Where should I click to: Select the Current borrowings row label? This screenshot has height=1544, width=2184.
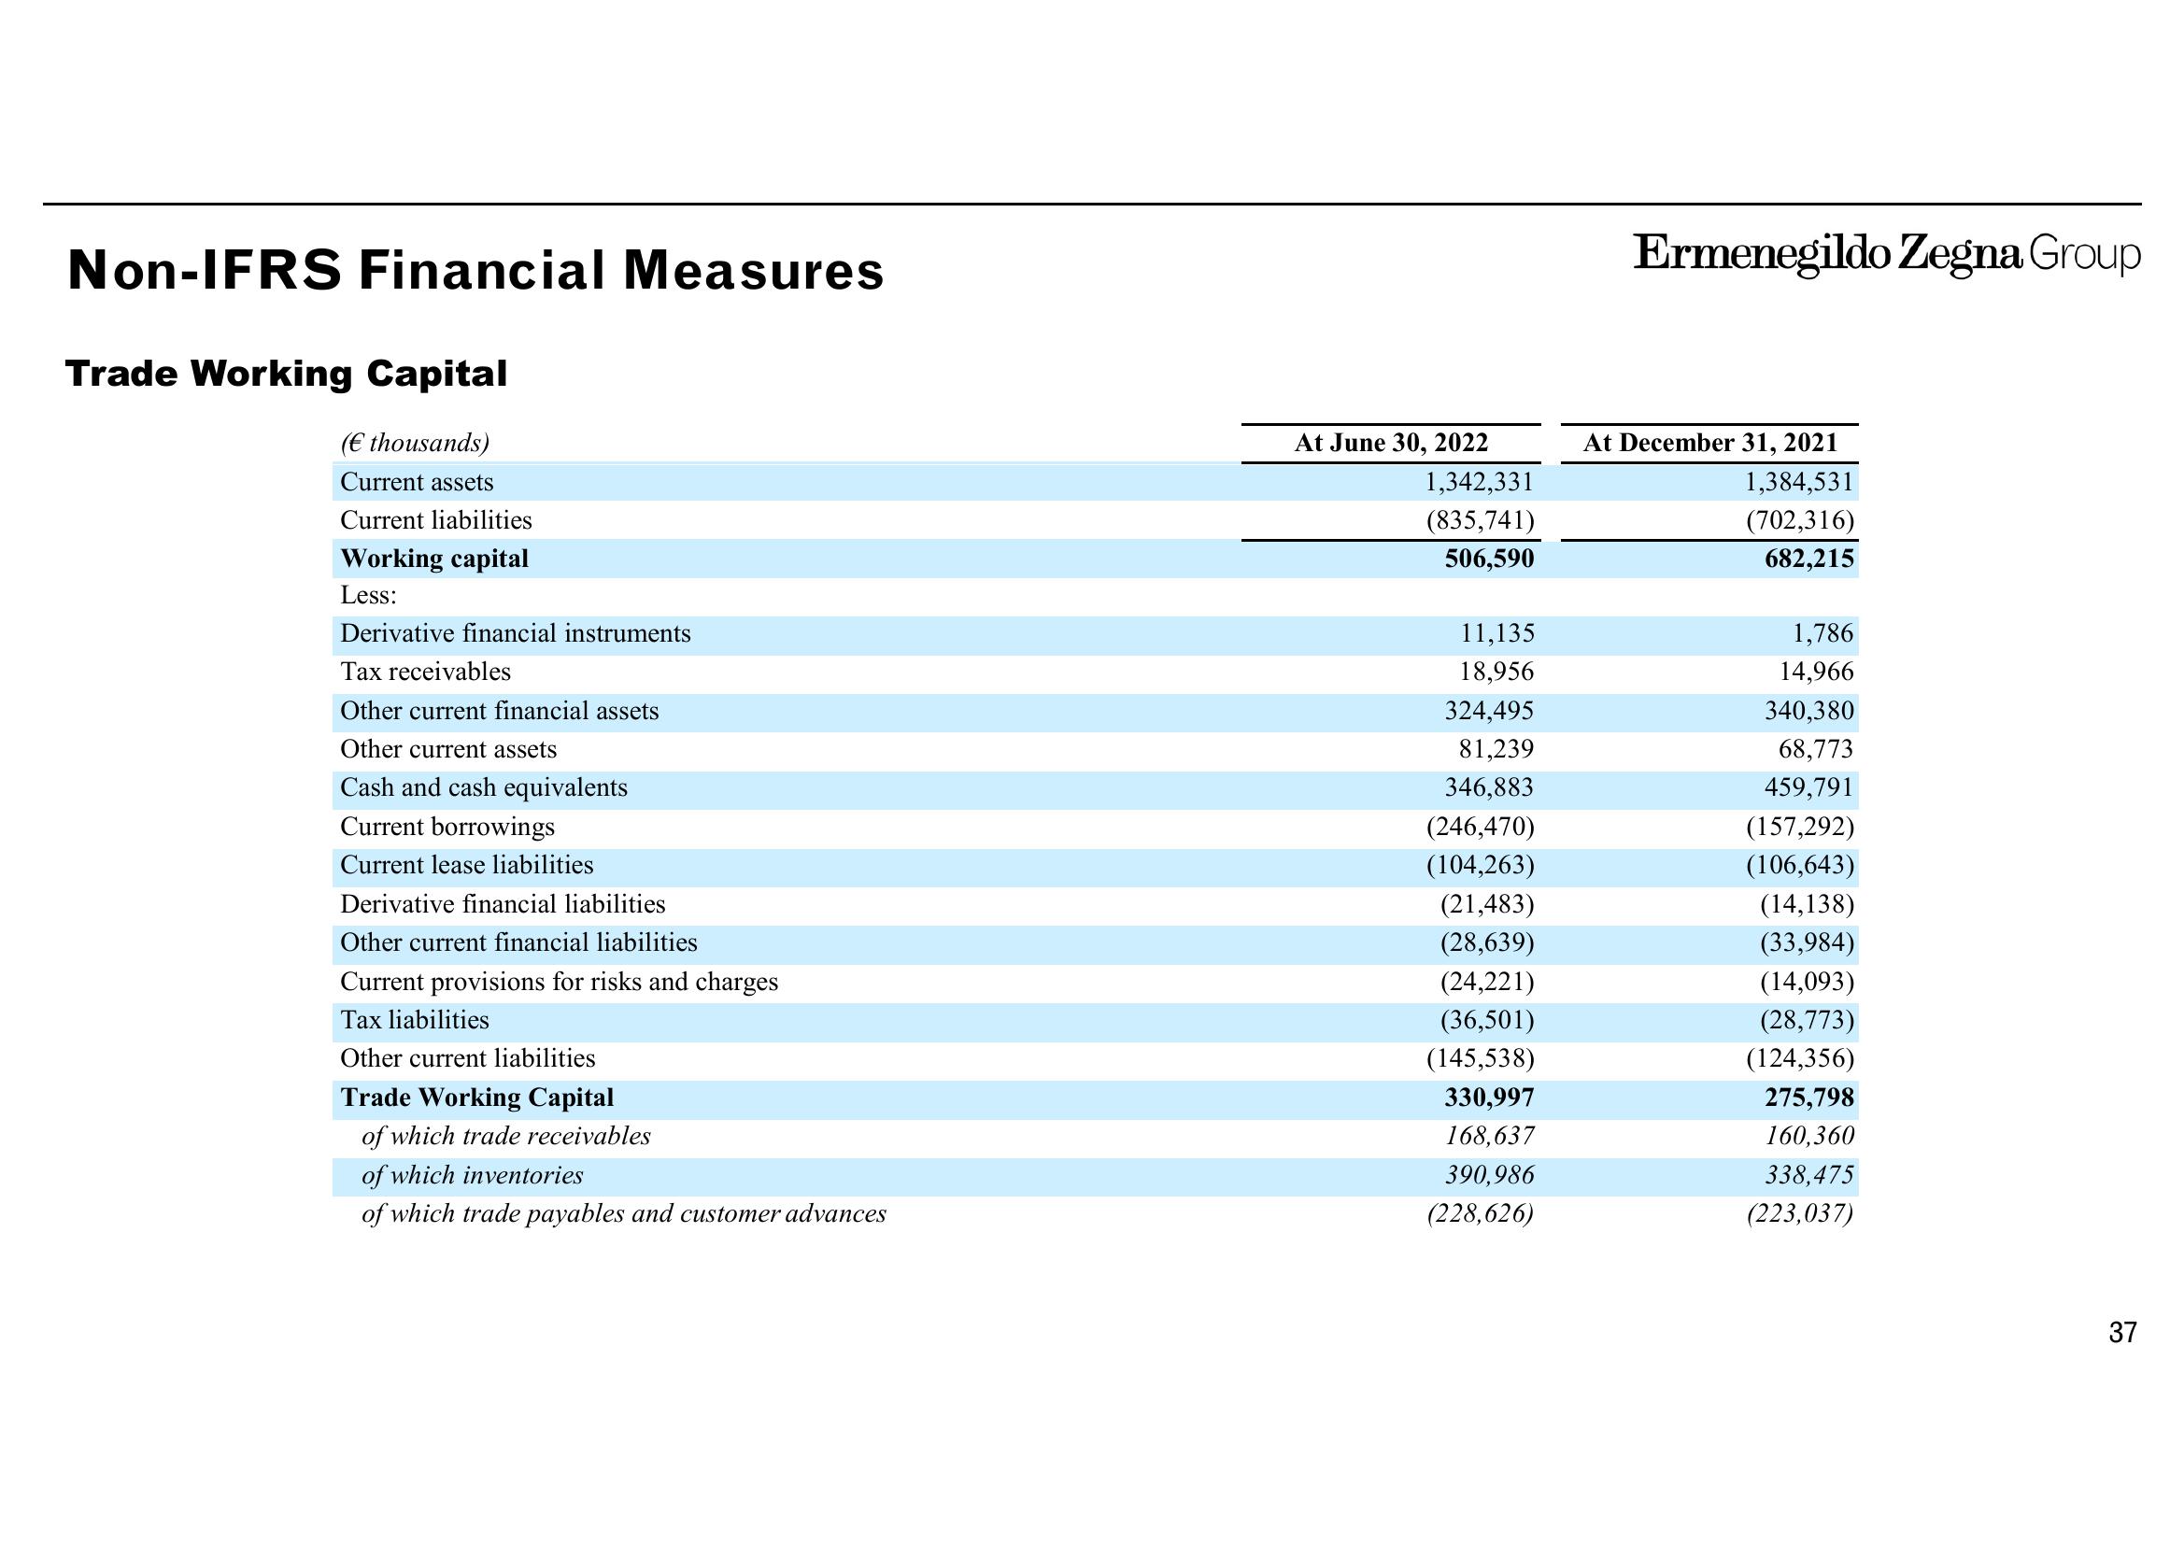pos(447,827)
